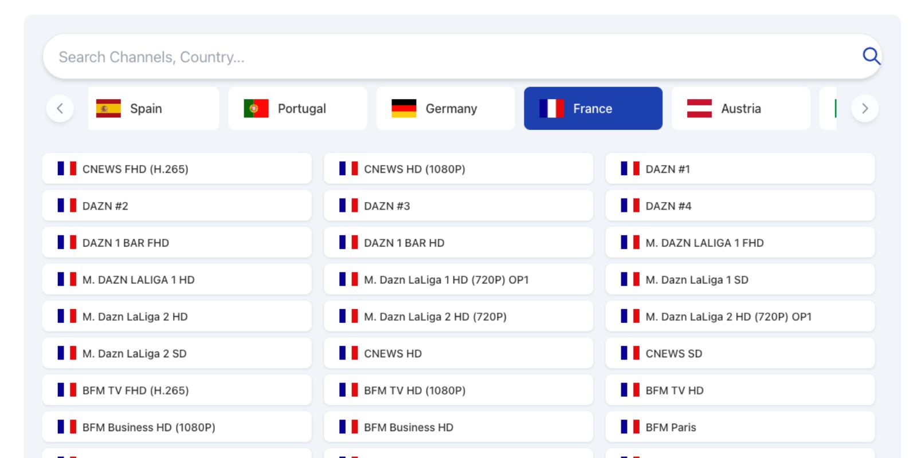Play M. DAZN LALIGA 1 FHD
The height and width of the screenshot is (458, 917).
[x=739, y=243]
